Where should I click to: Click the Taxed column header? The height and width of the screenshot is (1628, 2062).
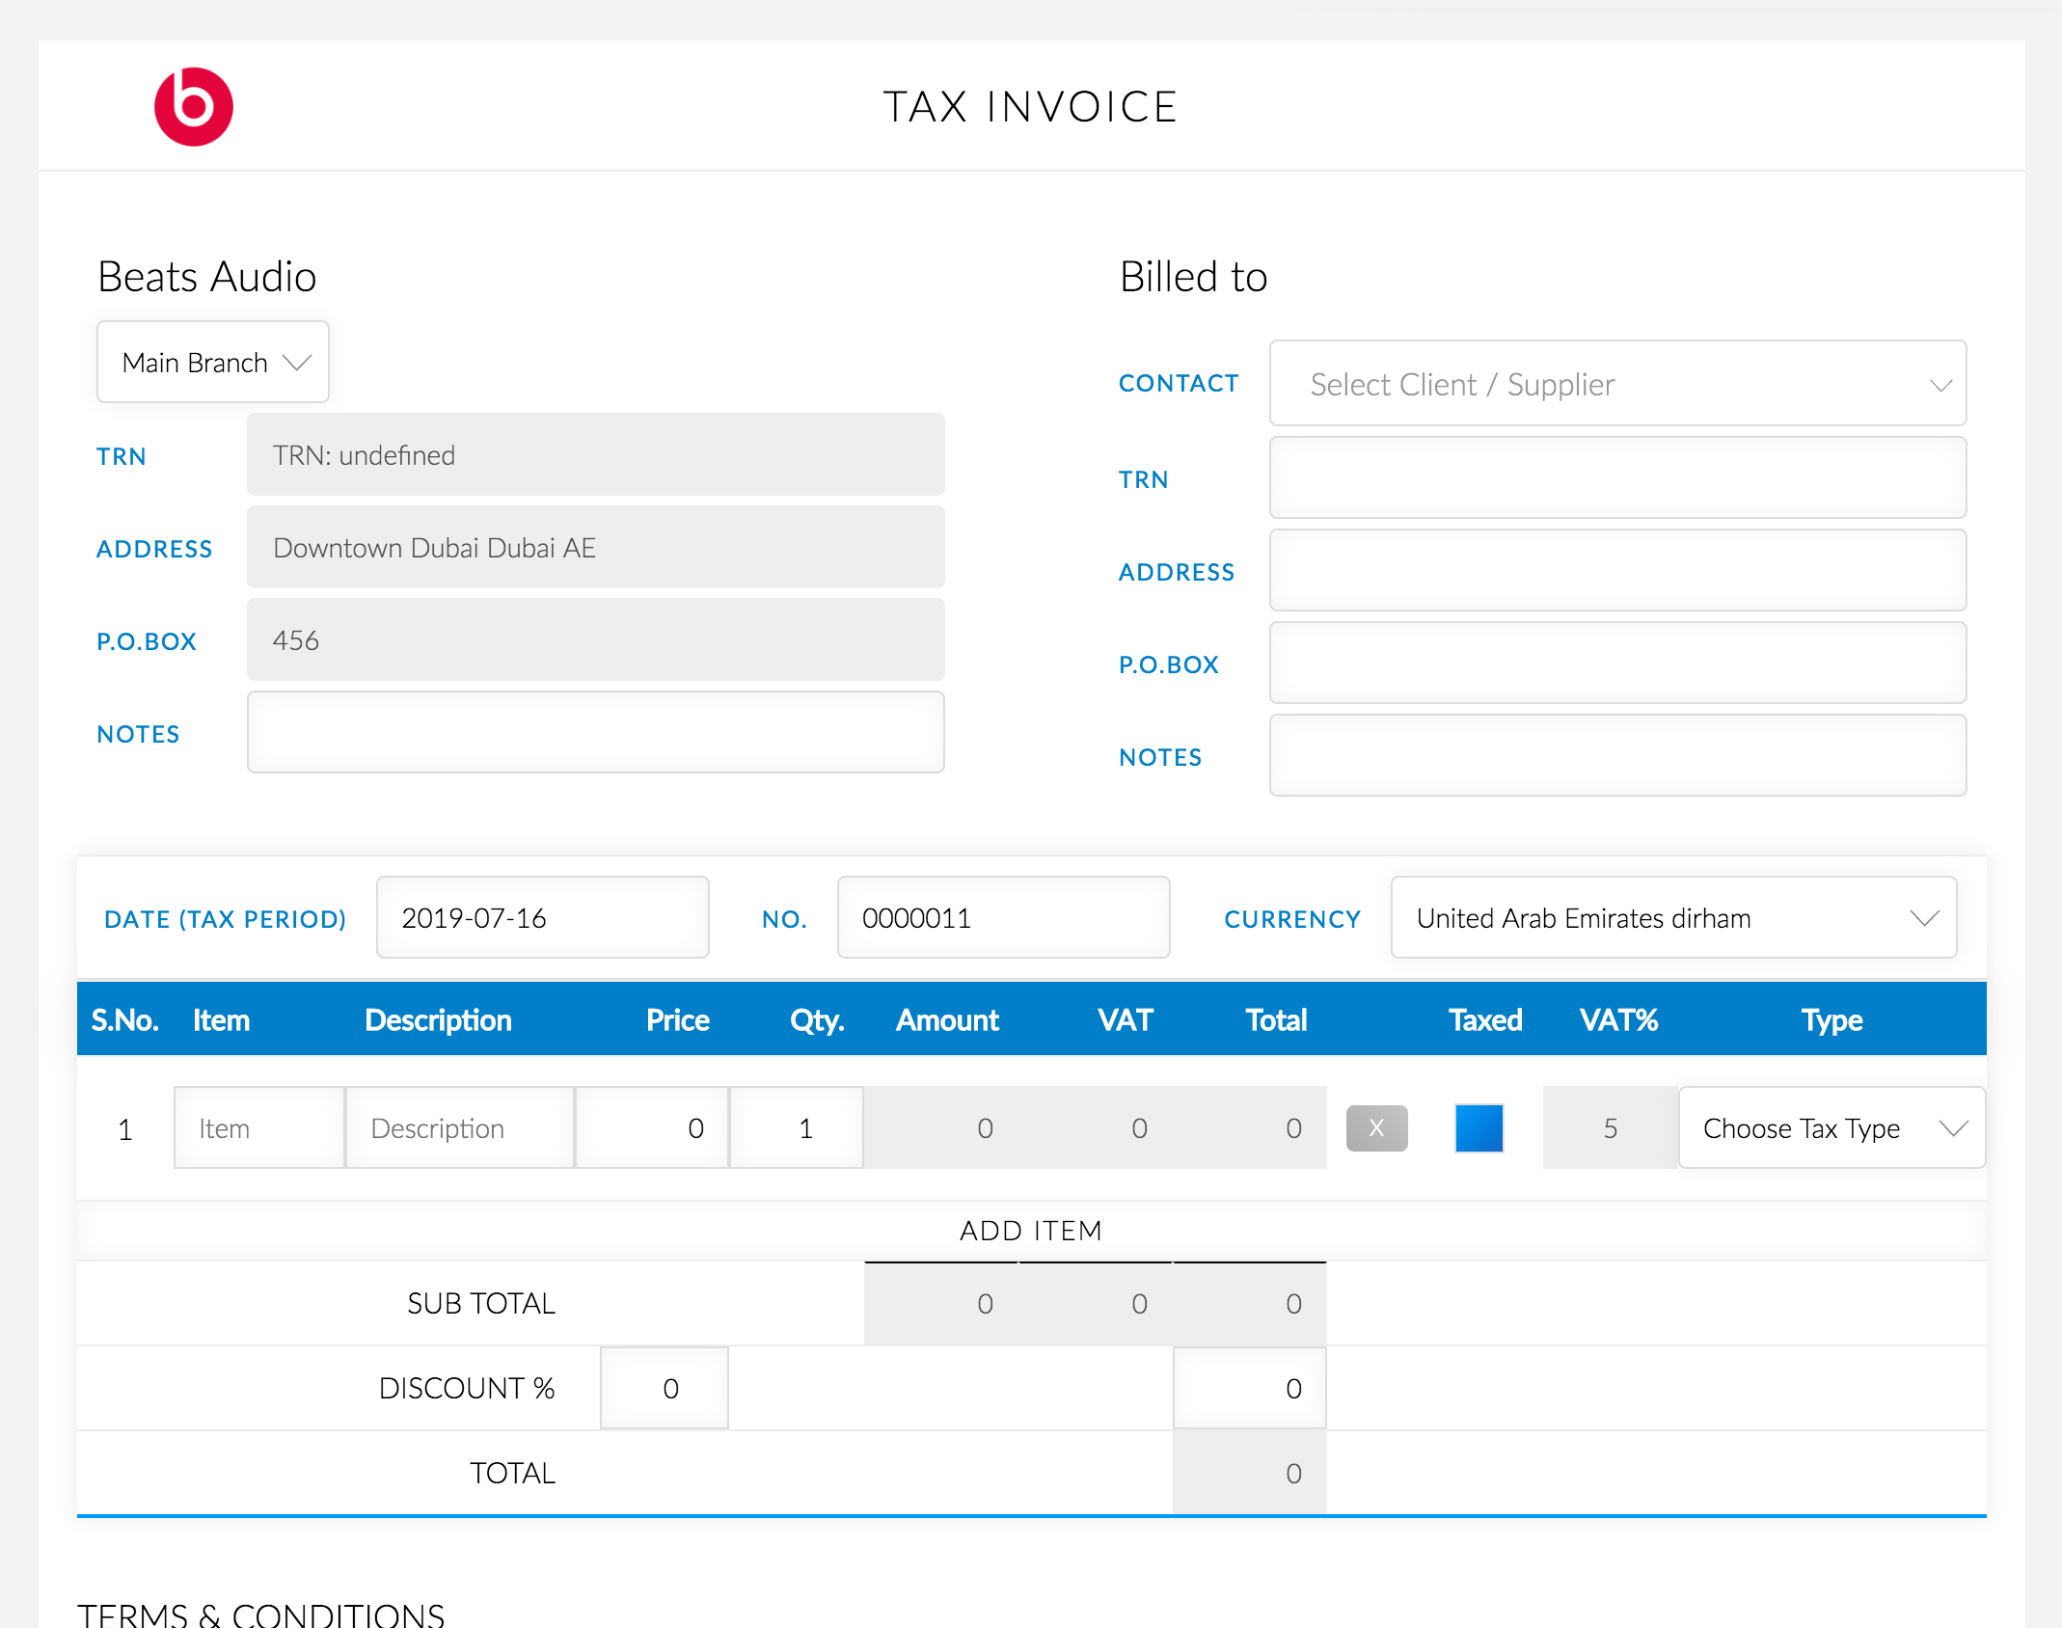1485,1020
